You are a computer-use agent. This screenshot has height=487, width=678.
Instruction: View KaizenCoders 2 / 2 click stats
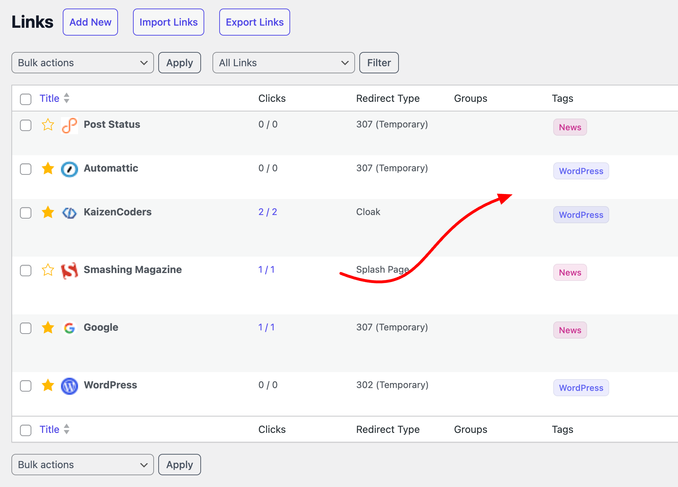pos(268,212)
